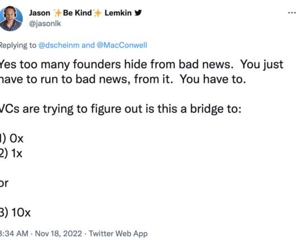Open the tweet's more options ellipsis
Viewport: 296px width, 247px height.
coord(292,13)
